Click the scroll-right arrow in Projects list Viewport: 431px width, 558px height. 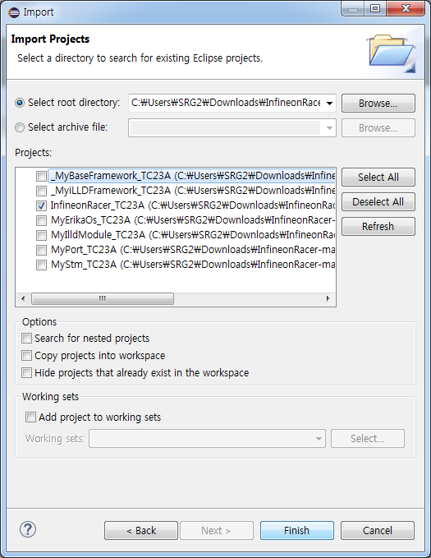point(328,298)
